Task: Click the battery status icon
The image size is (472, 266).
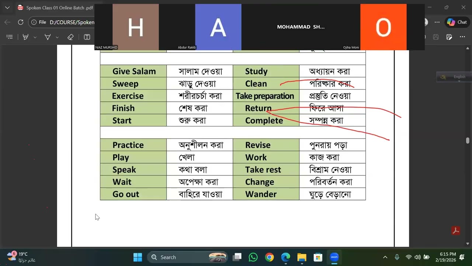Action: pos(427,257)
